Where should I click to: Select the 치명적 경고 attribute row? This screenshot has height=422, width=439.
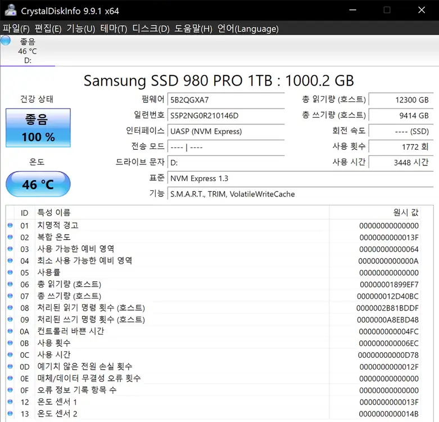click(x=214, y=225)
